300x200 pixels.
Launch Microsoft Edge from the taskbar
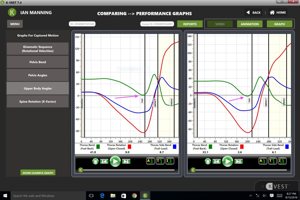[x=102, y=196]
